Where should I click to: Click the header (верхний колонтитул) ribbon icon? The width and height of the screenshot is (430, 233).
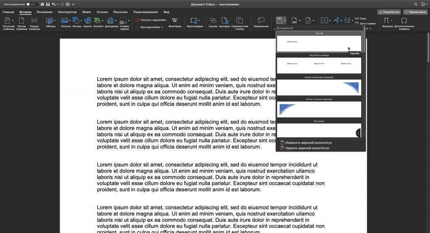coord(279,21)
